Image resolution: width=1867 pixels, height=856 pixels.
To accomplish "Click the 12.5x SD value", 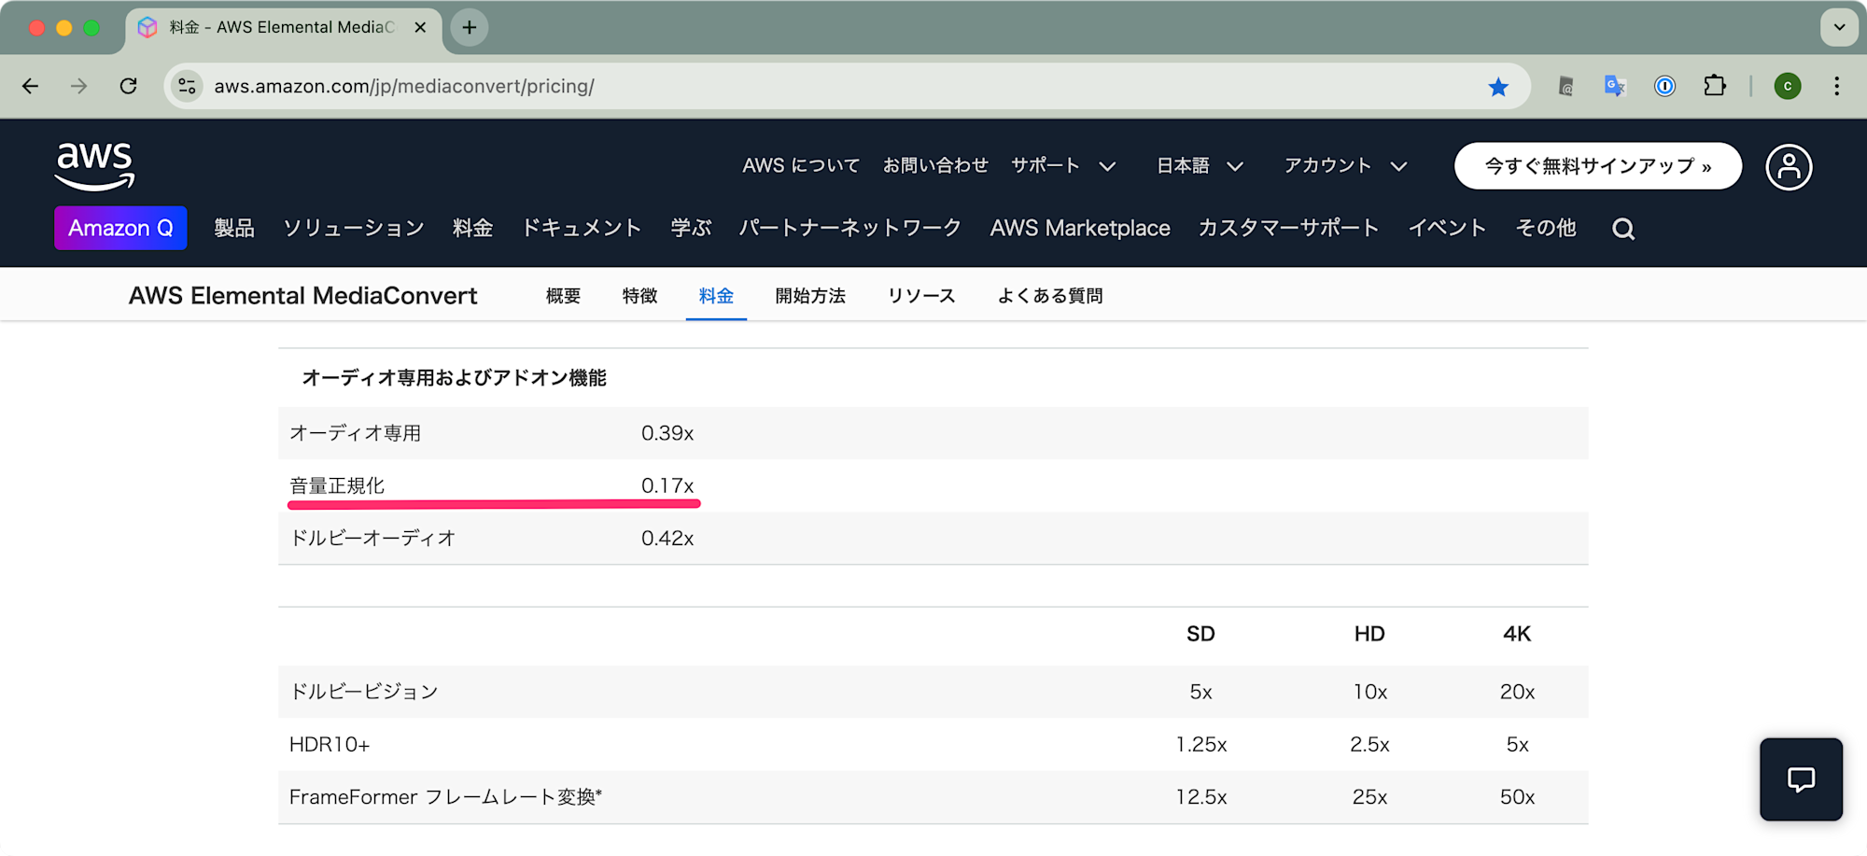I will pos(1201,796).
